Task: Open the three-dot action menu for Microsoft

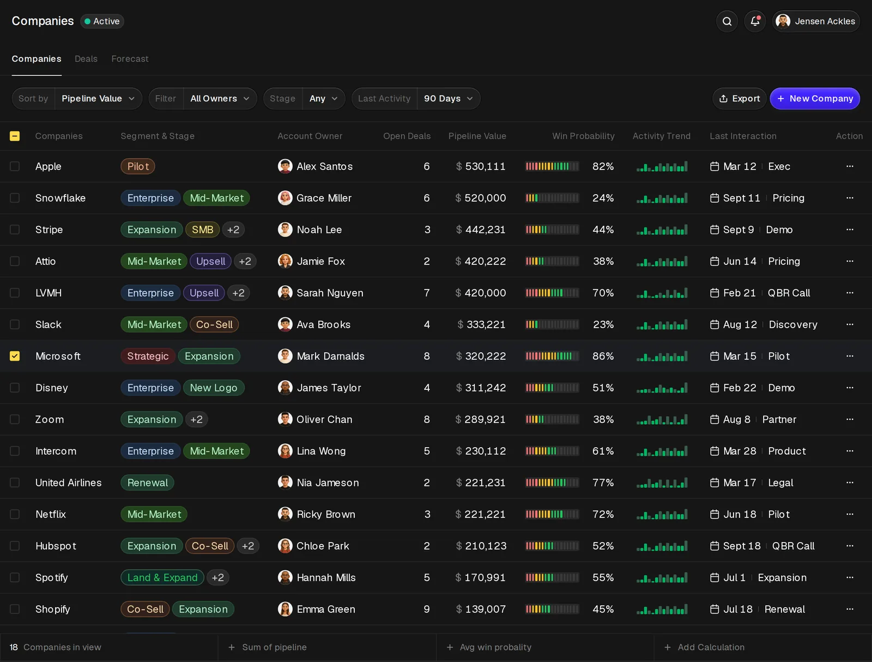Action: pyautogui.click(x=850, y=356)
